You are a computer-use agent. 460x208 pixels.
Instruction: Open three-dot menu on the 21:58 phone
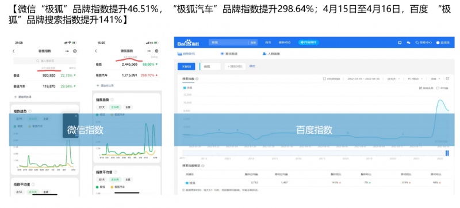tap(67, 51)
